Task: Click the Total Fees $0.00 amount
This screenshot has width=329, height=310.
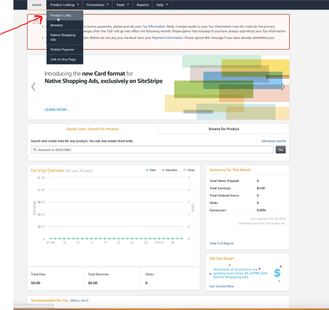Action: (36, 283)
